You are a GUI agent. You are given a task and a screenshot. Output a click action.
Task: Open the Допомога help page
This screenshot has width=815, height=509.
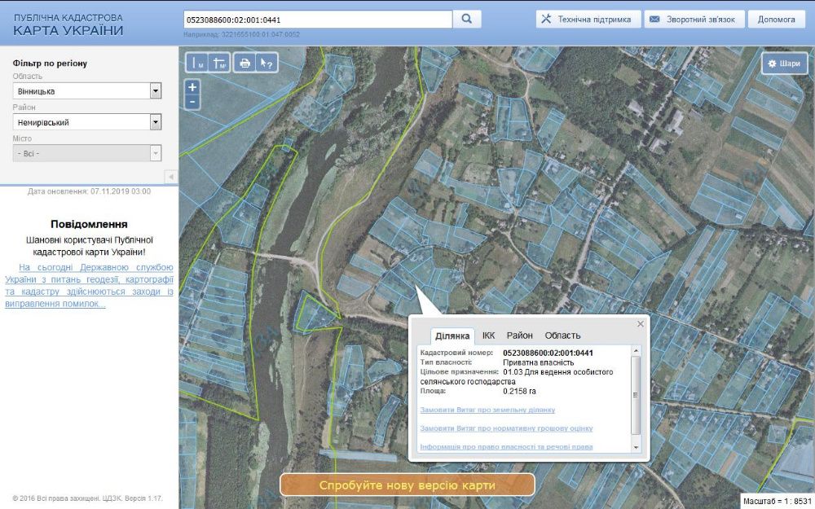pos(777,20)
